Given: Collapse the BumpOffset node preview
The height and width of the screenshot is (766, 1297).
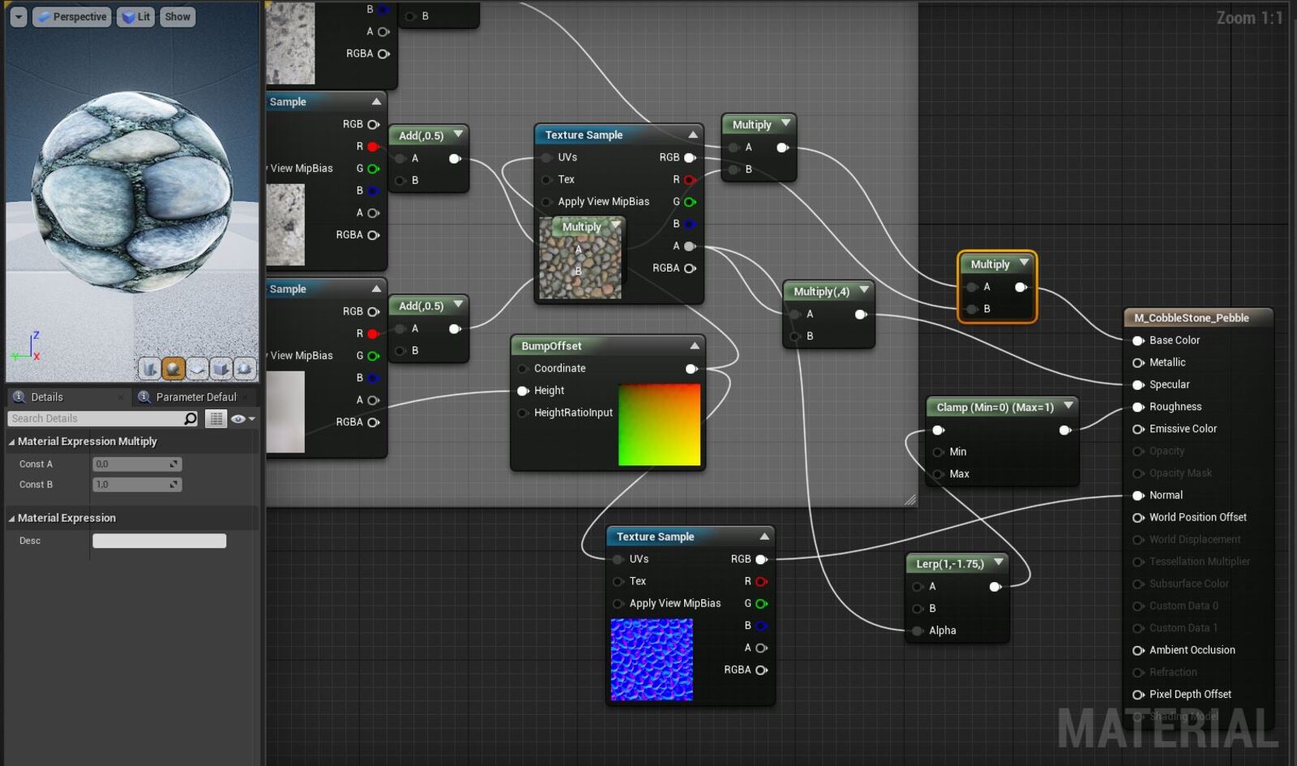Looking at the screenshot, I should (694, 346).
